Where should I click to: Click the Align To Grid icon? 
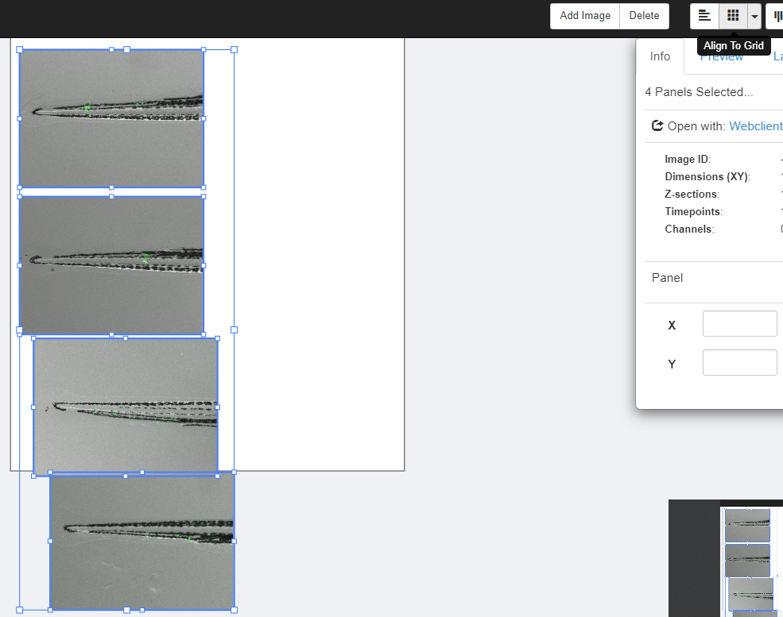coord(733,16)
